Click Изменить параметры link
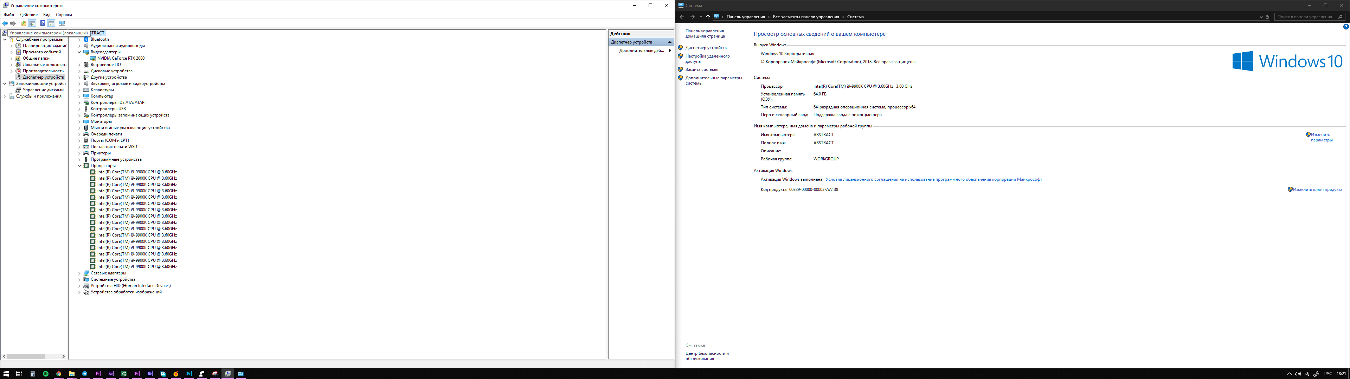The width and height of the screenshot is (1350, 379). [1321, 137]
